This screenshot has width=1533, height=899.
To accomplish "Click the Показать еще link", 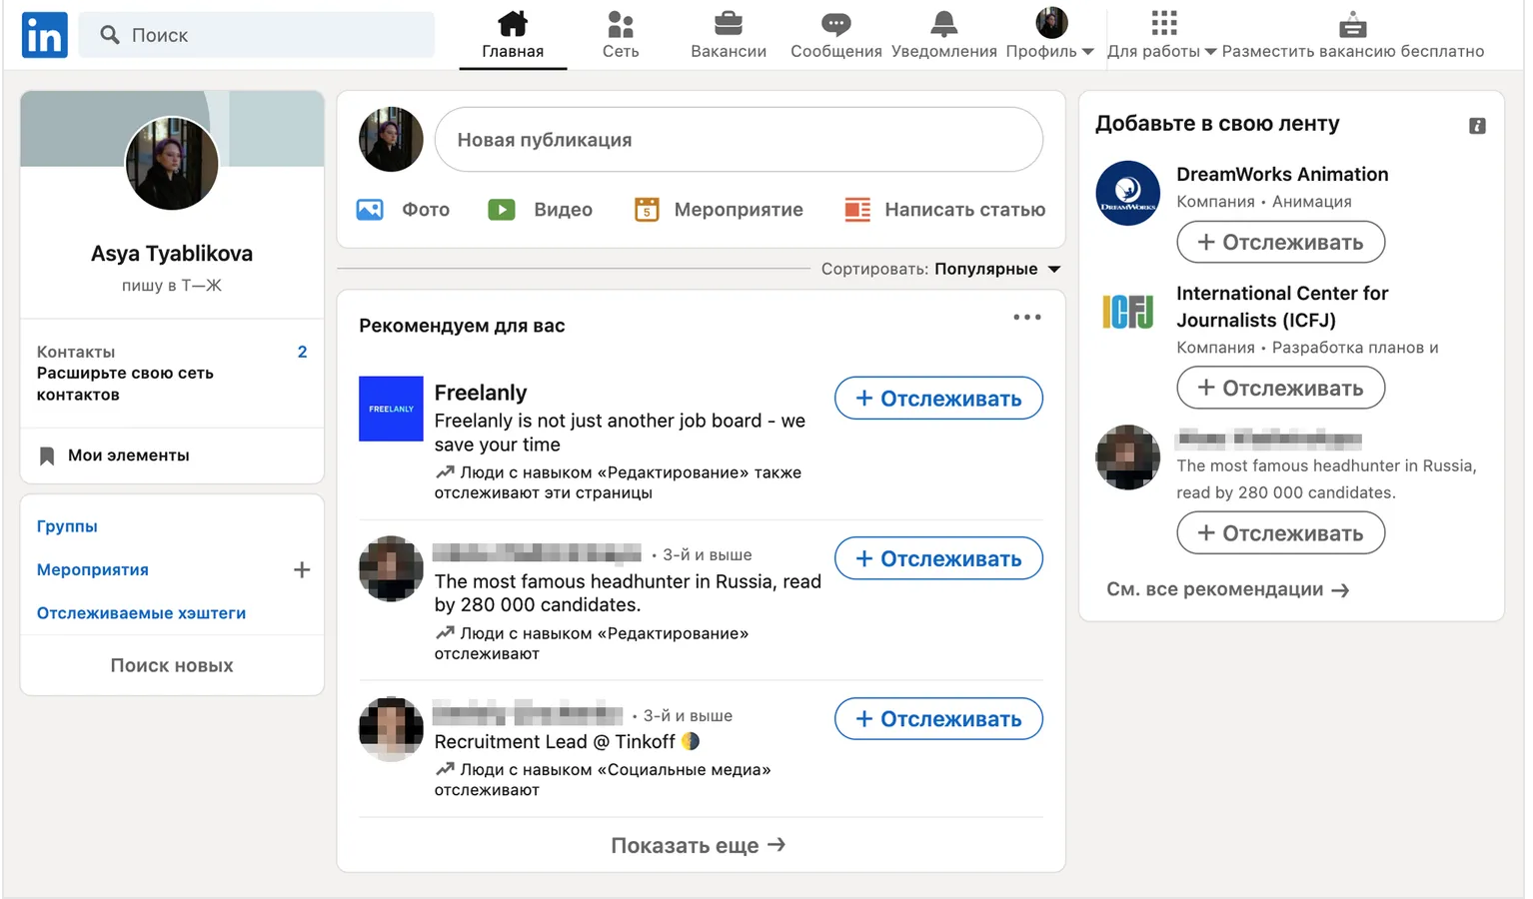I will (x=698, y=846).
